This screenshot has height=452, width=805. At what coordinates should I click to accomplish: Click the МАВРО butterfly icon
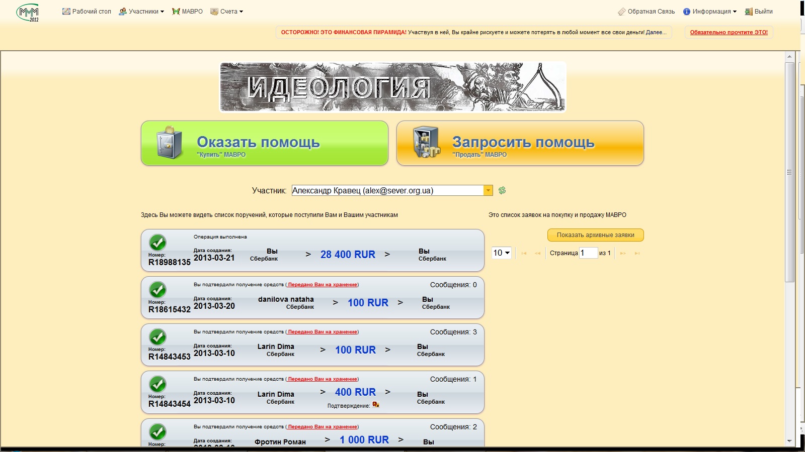coord(176,12)
